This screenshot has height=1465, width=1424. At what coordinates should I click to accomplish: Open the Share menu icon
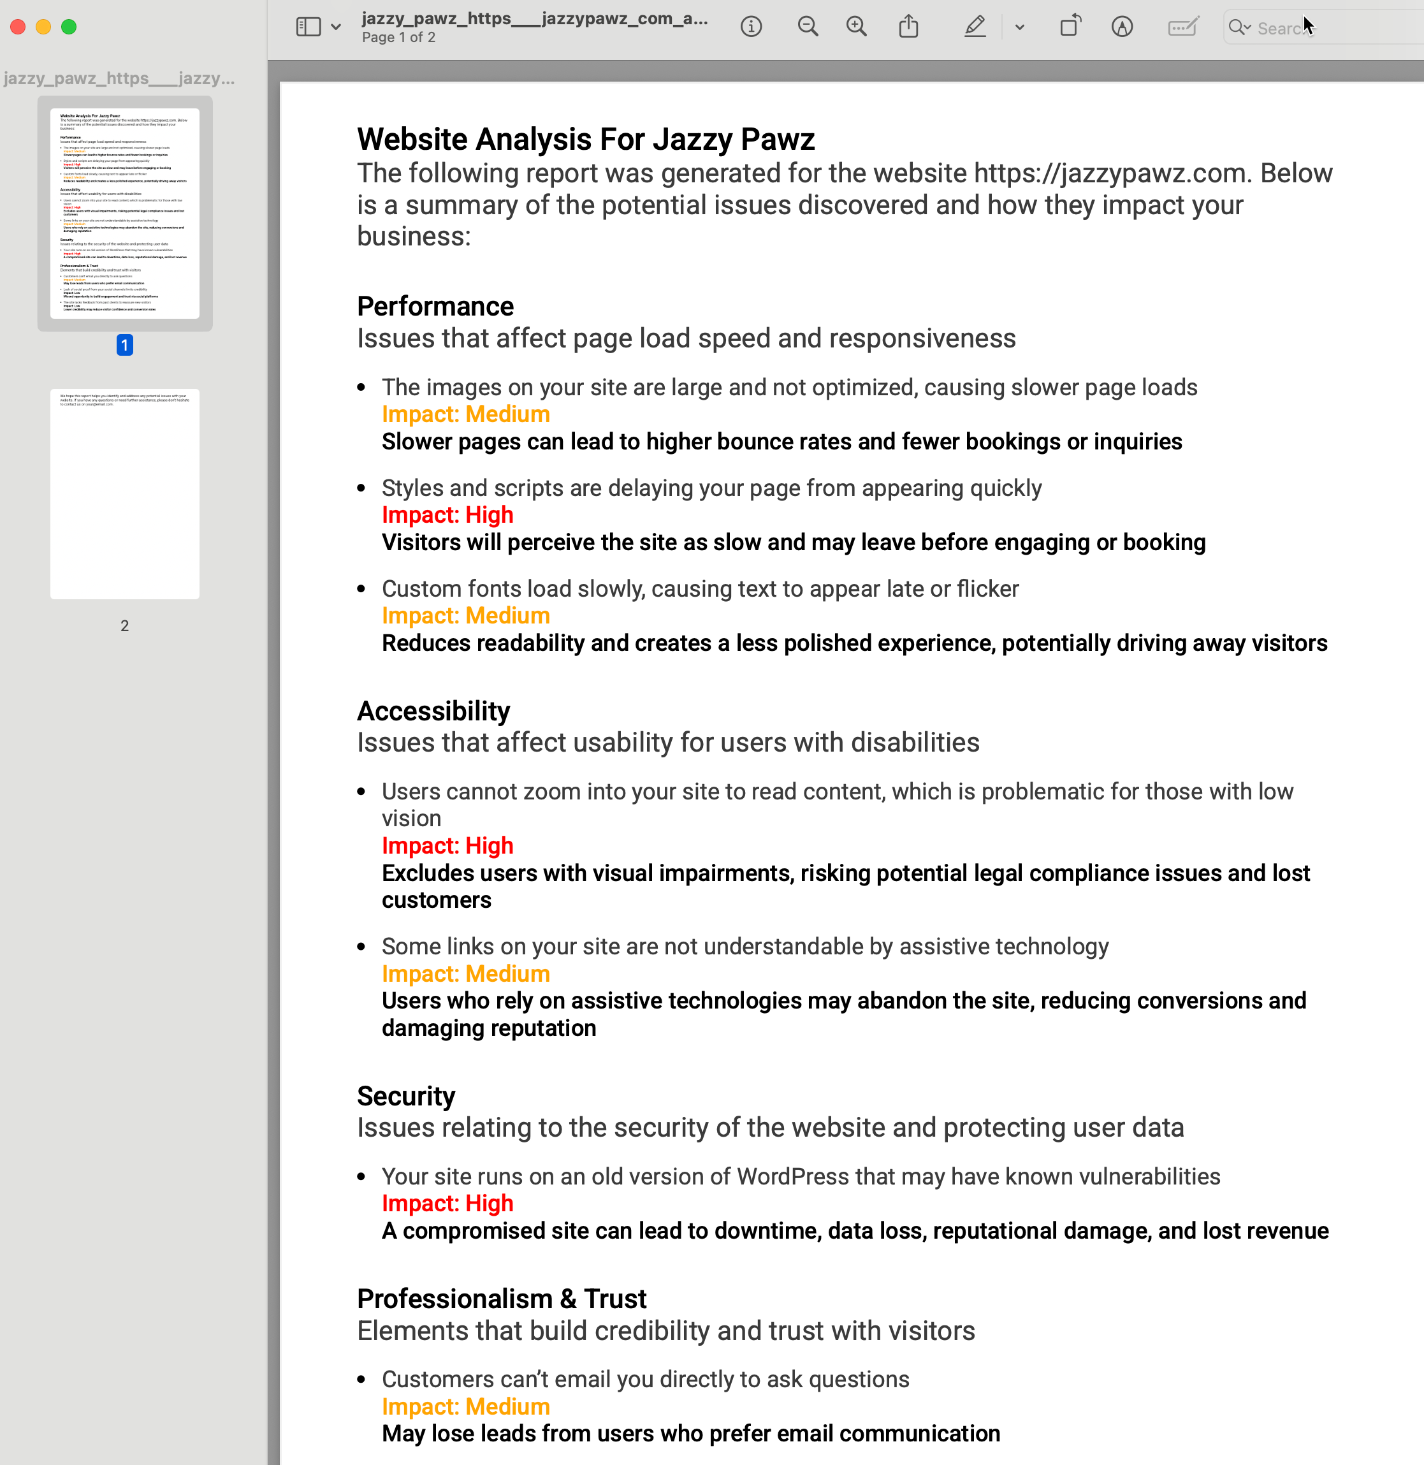pos(909,26)
